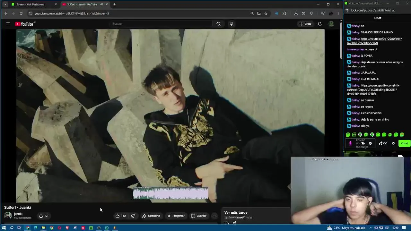Click the install app icon in address bar

(259, 13)
